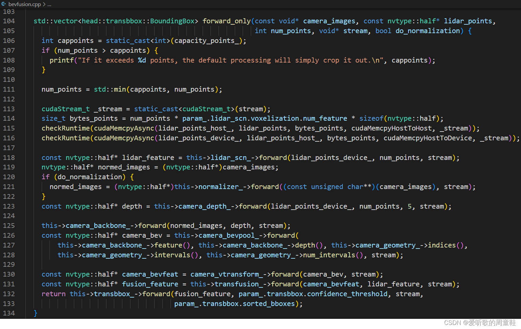The image size is (521, 329).
Task: Click the forward_only function name
Action: 227,21
